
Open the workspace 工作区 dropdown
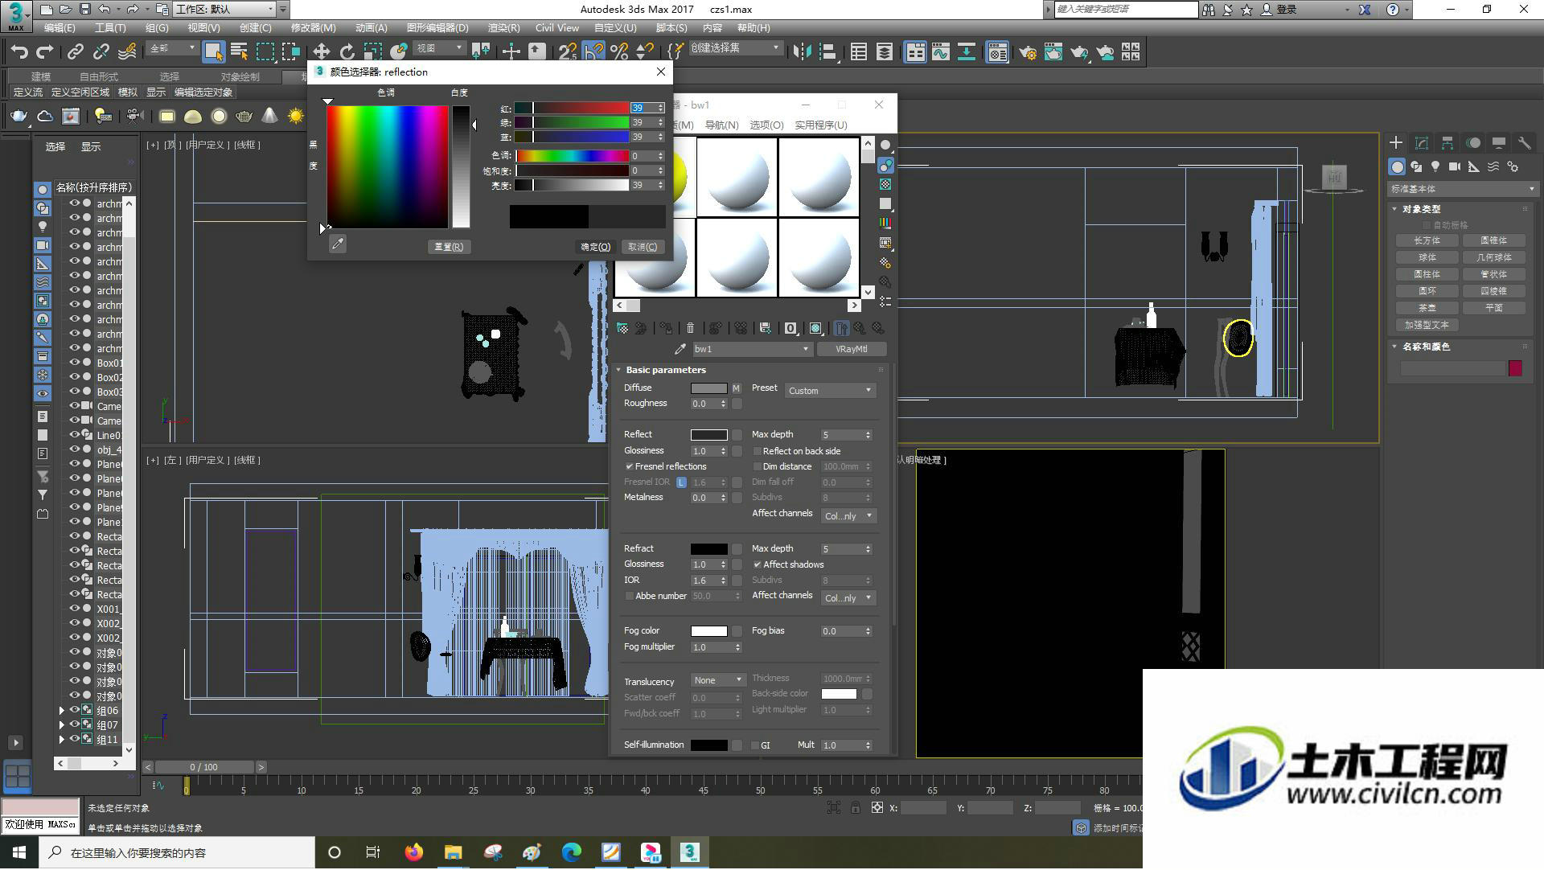pyautogui.click(x=225, y=9)
